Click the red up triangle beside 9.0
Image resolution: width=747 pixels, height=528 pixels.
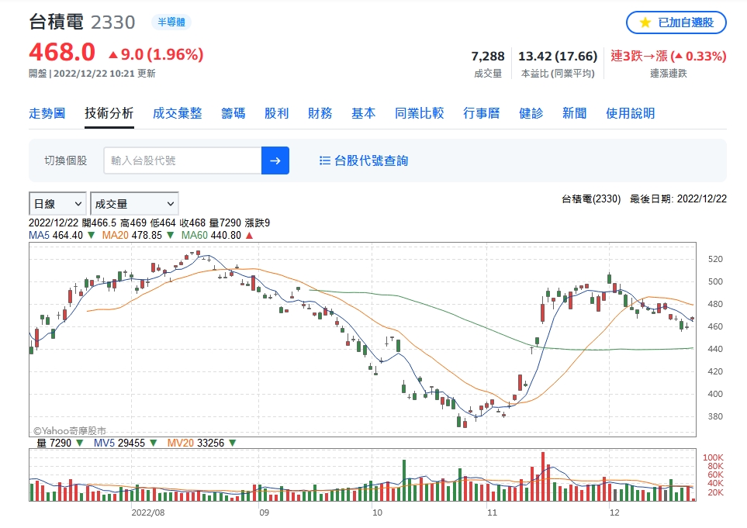(x=113, y=55)
